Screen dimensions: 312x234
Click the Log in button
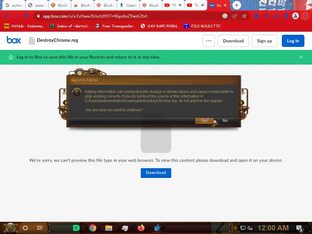click(293, 41)
